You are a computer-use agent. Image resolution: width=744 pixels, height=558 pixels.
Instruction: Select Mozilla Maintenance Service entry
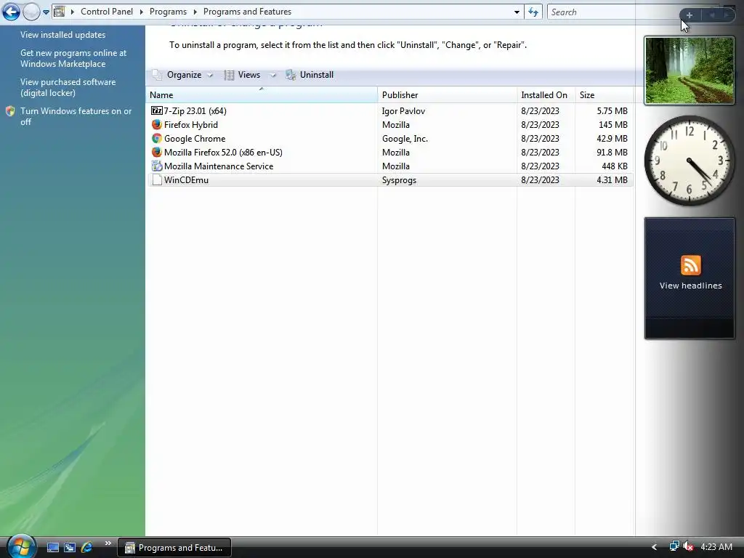pos(389,166)
